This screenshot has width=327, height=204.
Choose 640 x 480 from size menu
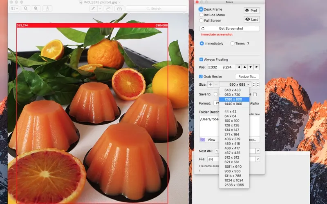pos(234,90)
